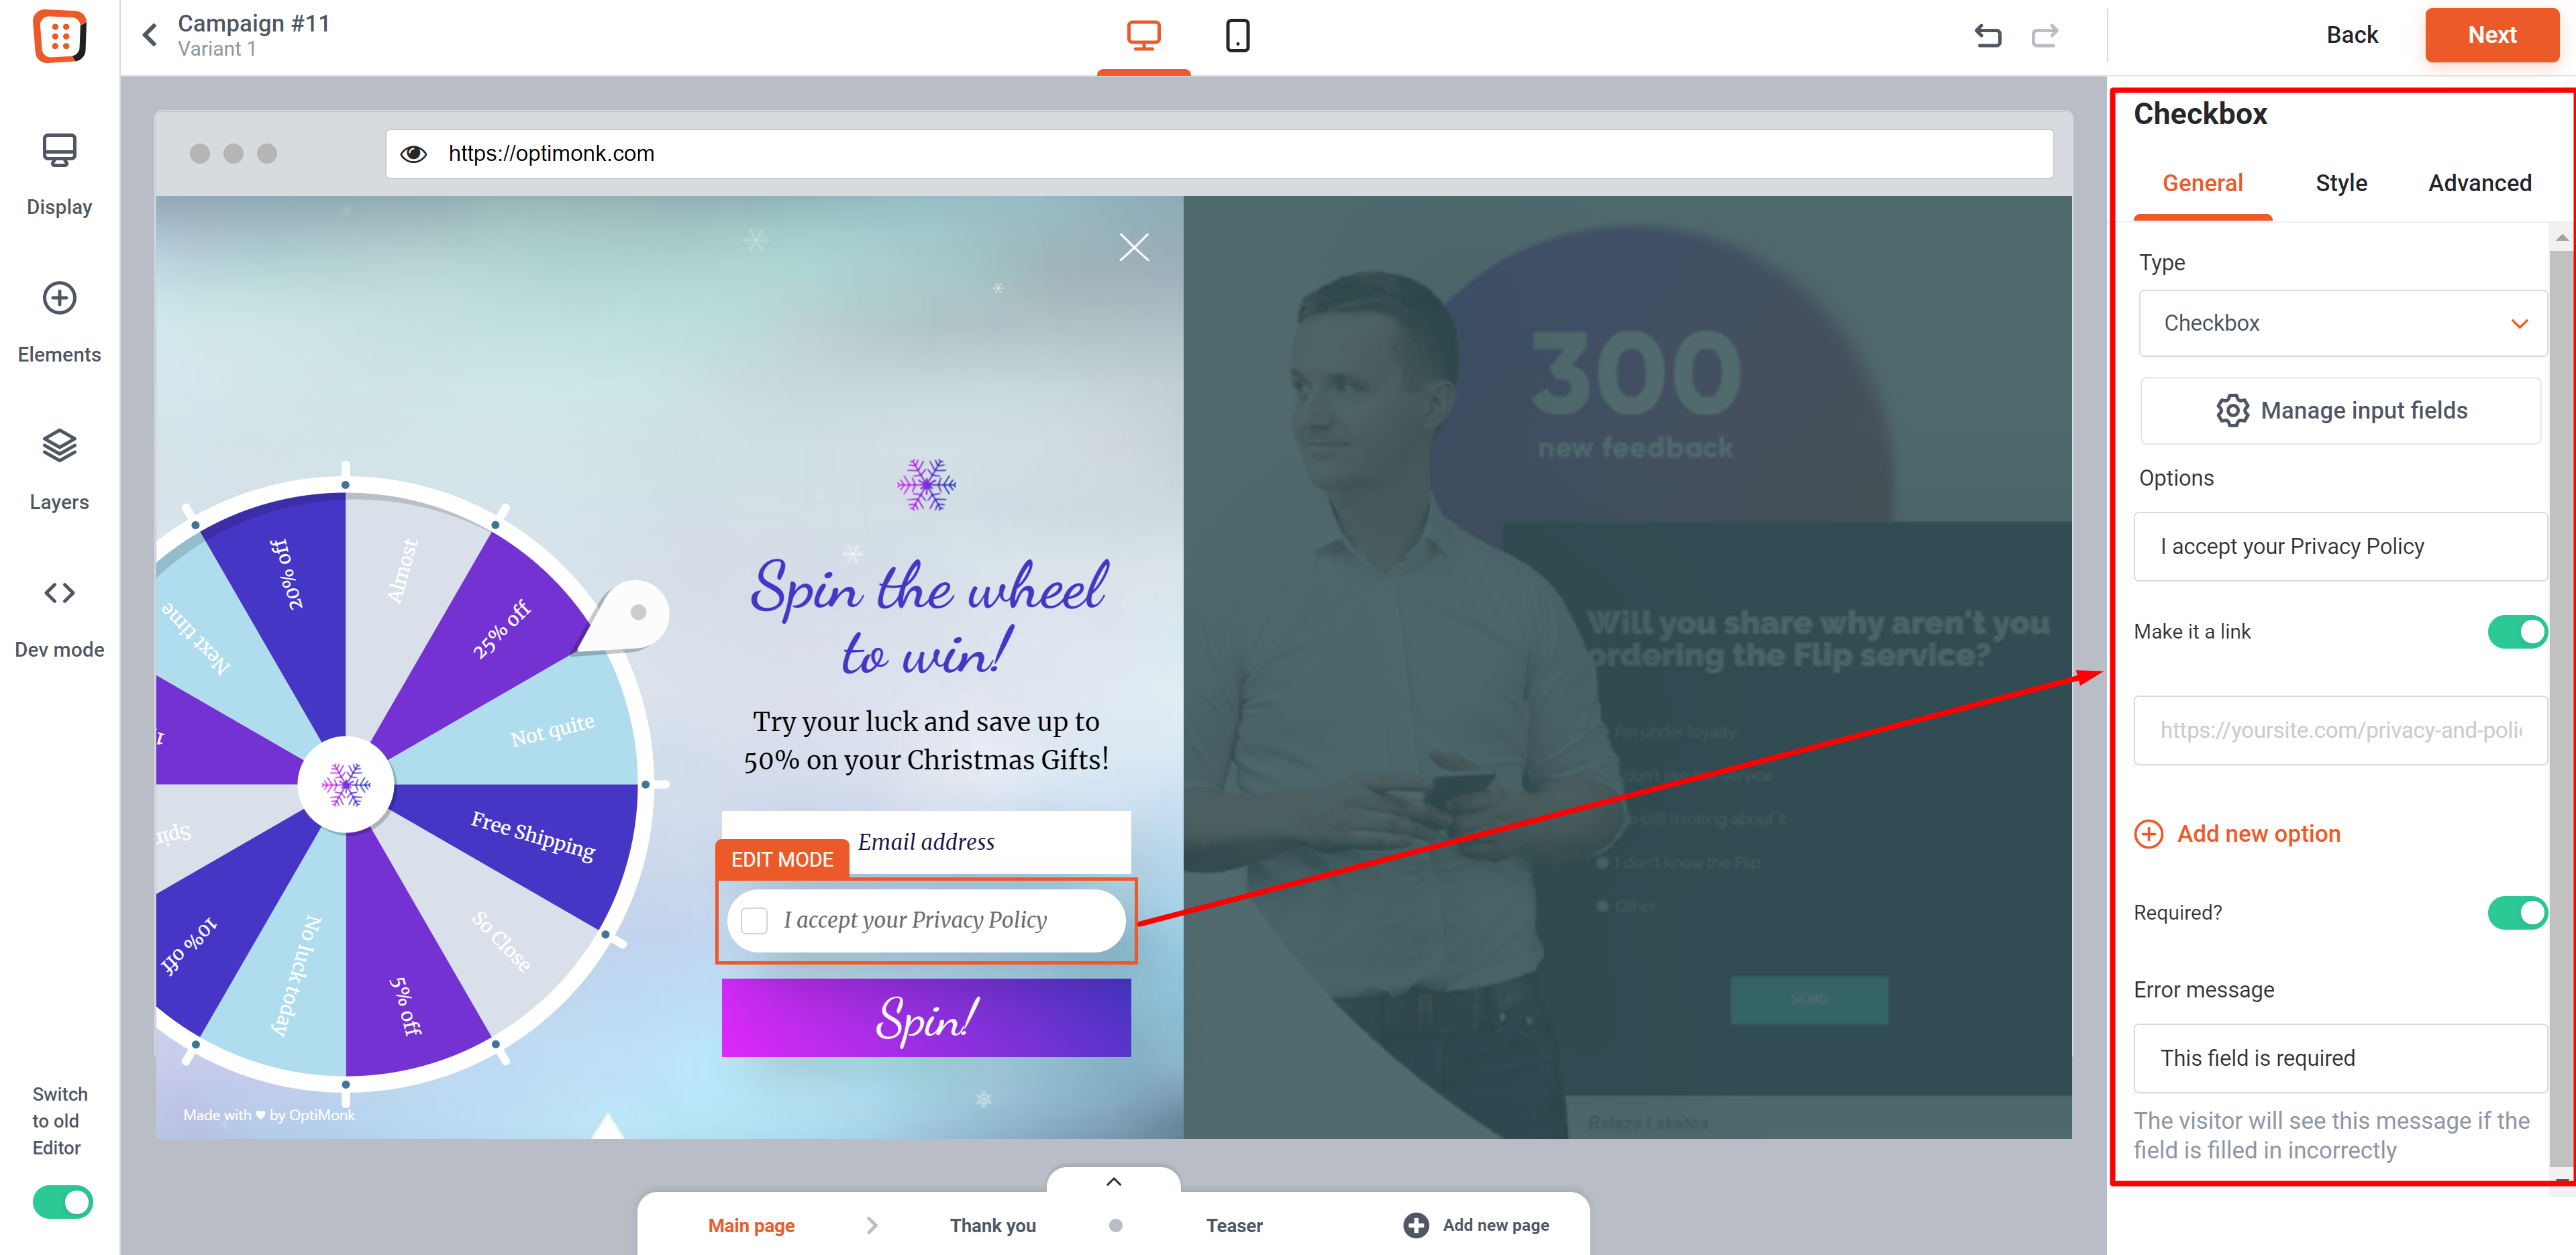This screenshot has height=1255, width=2576.
Task: Expand the page selector chevron above tabs
Action: (x=1113, y=1181)
